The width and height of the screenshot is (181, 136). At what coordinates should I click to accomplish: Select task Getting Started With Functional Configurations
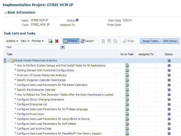(45, 70)
